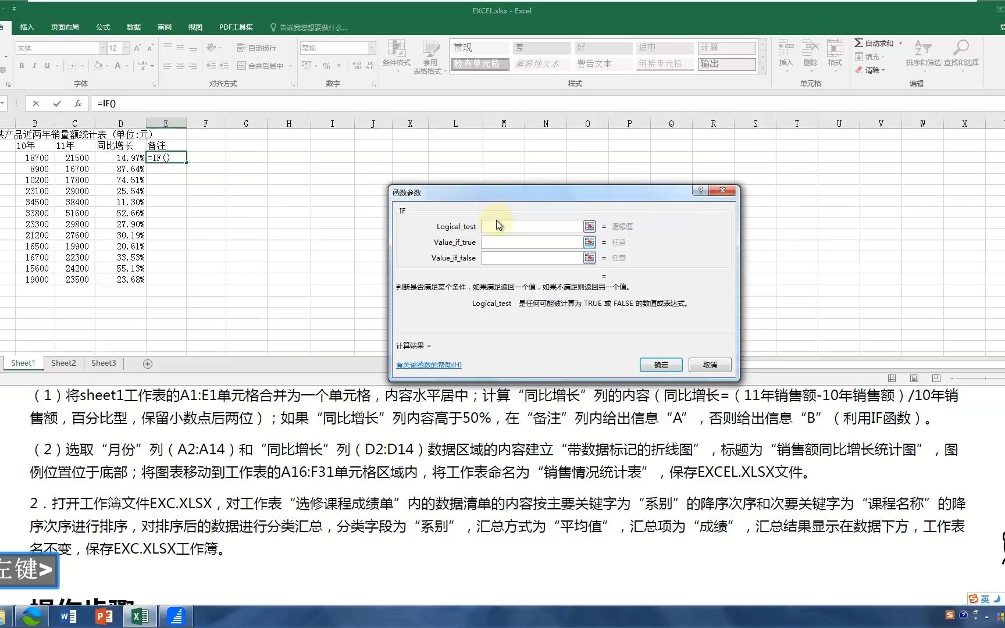Click the center horizontally icon
Screen dimensions: 1005x628
point(180,66)
